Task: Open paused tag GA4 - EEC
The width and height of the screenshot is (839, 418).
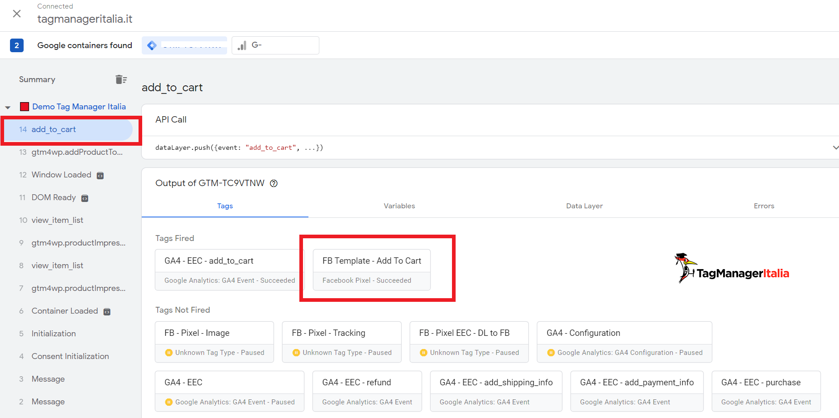Action: click(229, 391)
